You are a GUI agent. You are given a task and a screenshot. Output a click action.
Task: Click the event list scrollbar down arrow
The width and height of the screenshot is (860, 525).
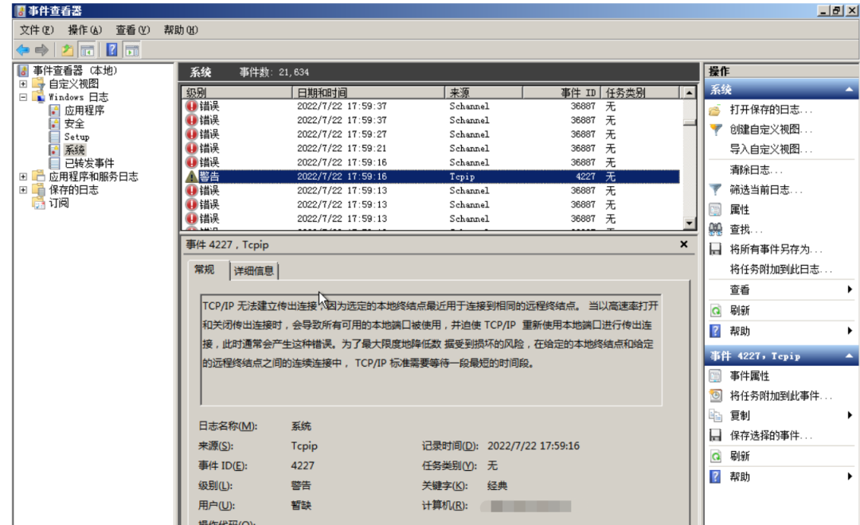click(x=690, y=223)
